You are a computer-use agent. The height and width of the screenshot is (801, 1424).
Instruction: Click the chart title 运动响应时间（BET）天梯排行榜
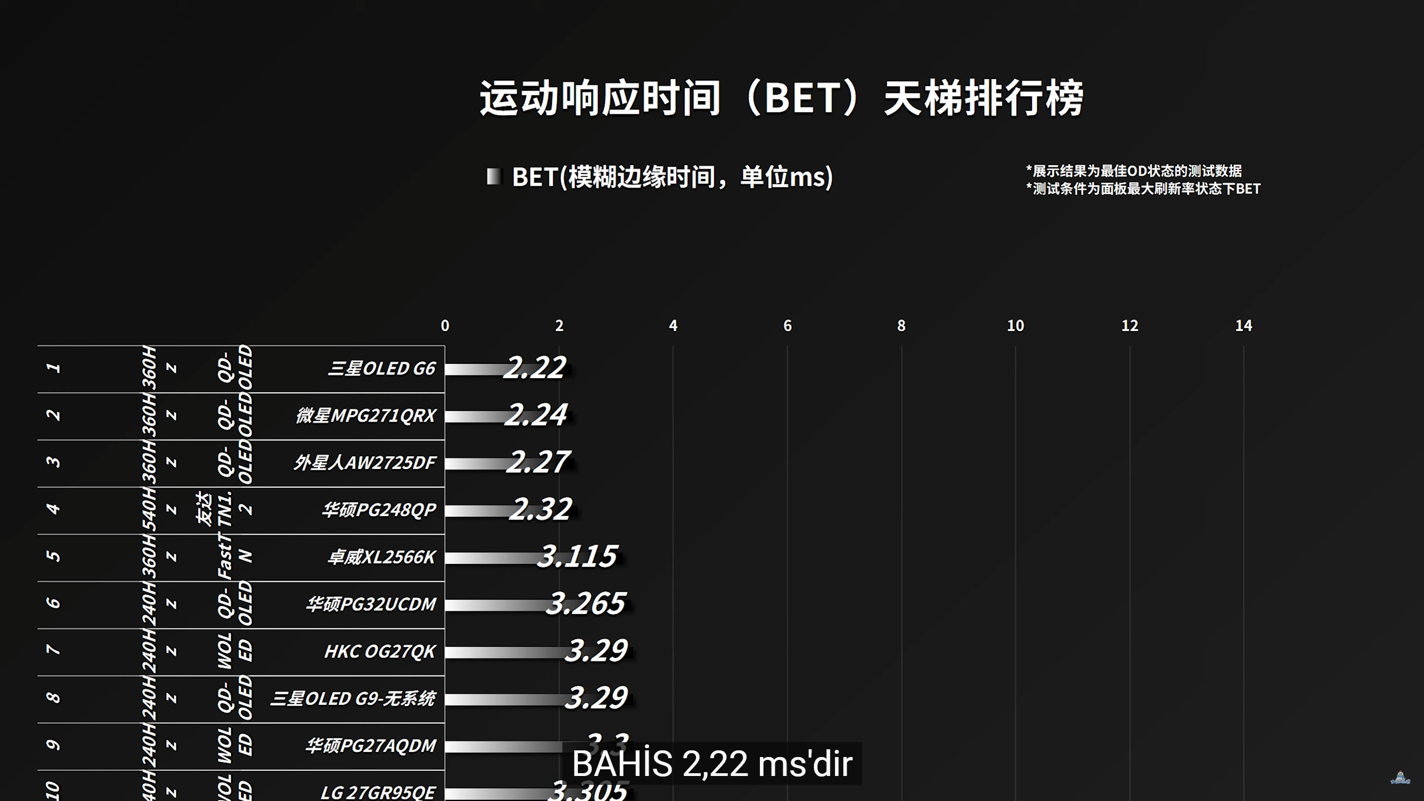pos(782,98)
